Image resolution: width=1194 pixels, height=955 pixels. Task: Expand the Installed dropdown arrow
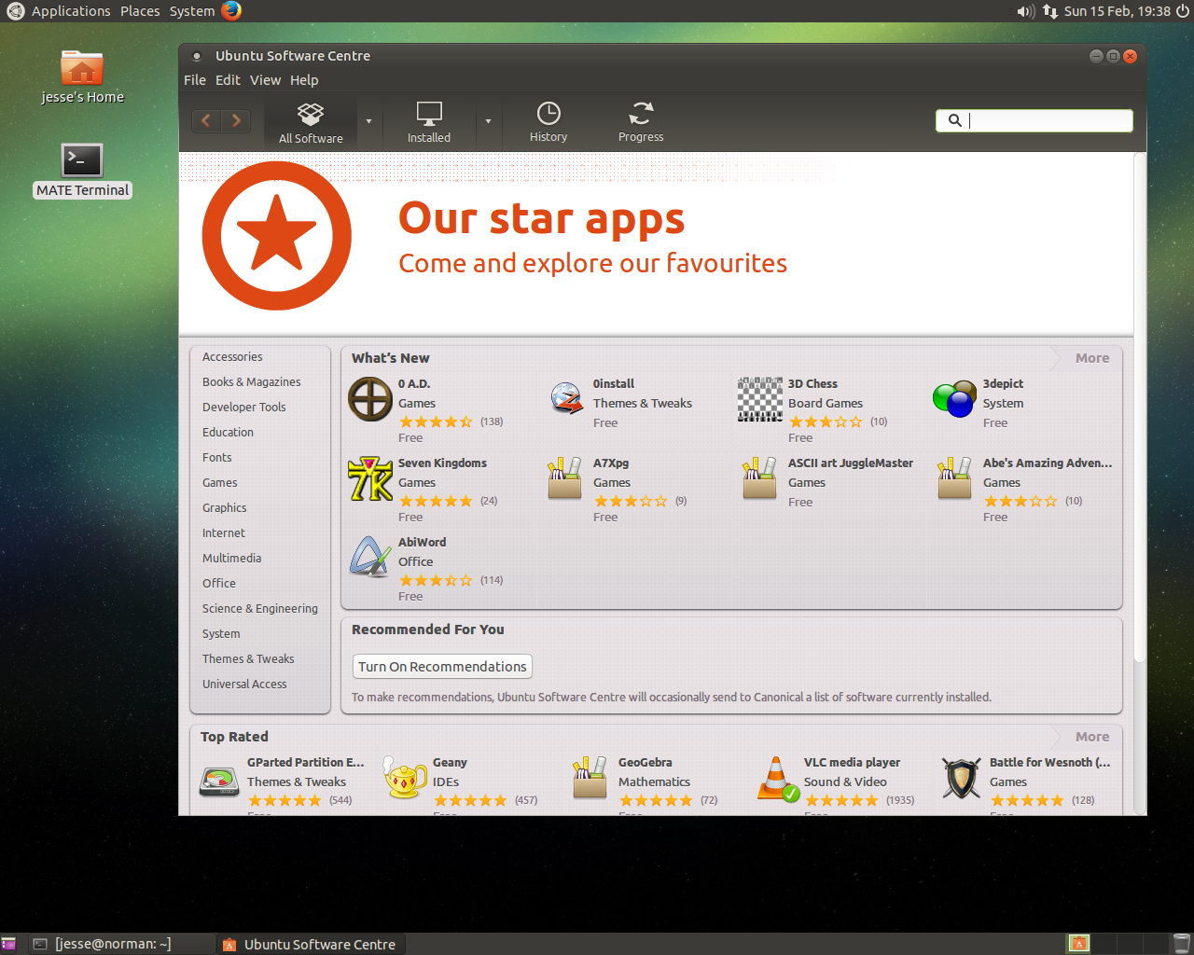(x=488, y=121)
